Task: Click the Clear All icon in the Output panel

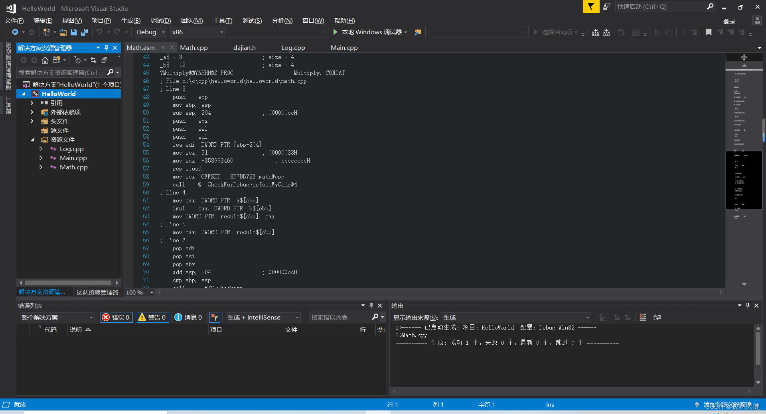Action: (643, 317)
